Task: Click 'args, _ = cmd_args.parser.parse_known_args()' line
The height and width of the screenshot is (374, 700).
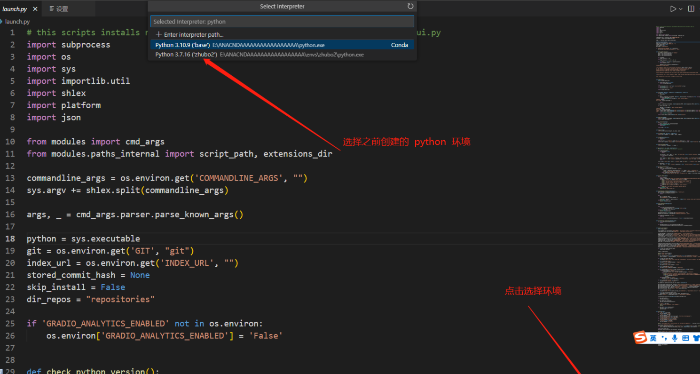Action: (x=135, y=215)
